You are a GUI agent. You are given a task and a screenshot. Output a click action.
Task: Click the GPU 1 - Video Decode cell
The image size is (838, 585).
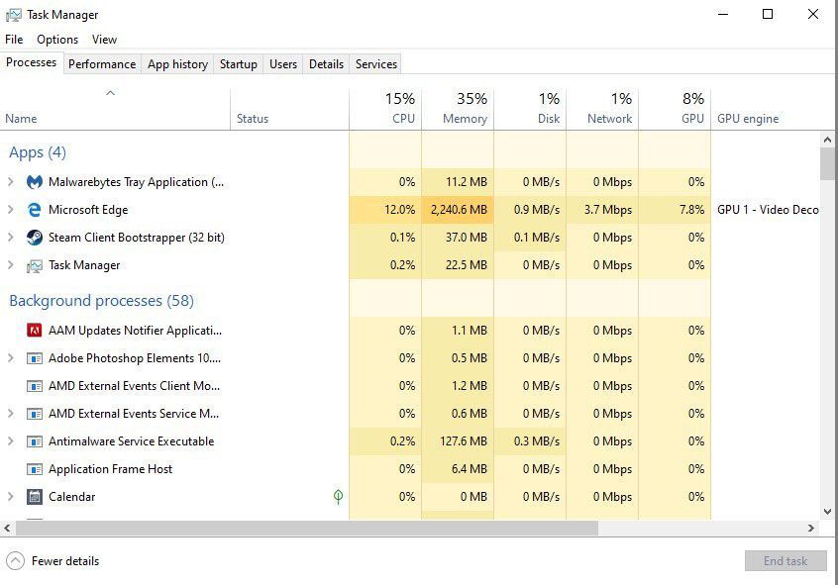[x=768, y=210]
